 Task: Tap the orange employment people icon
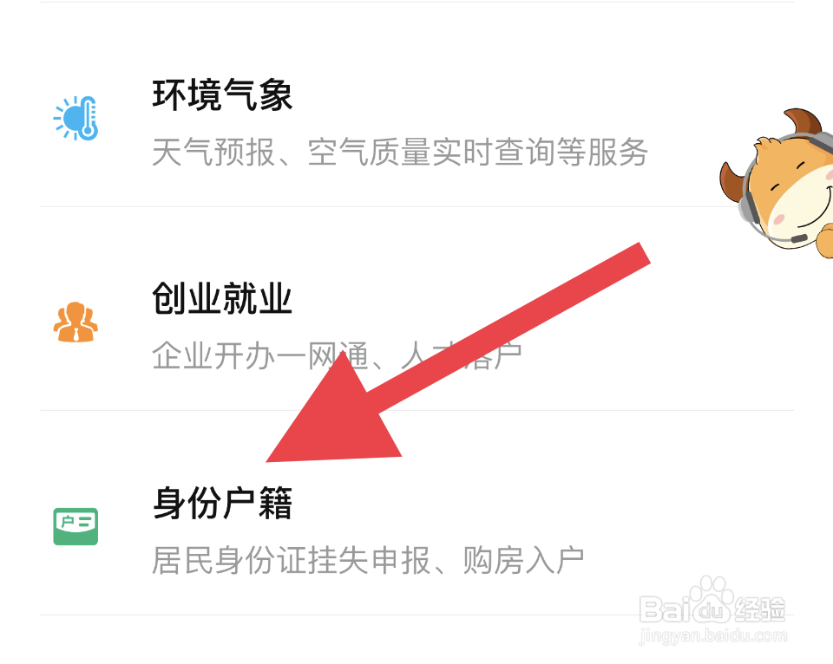click(x=75, y=322)
